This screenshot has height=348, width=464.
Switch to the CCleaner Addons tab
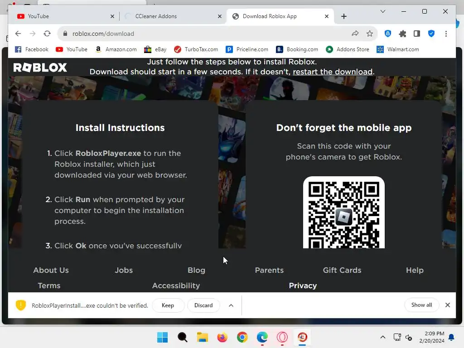173,16
